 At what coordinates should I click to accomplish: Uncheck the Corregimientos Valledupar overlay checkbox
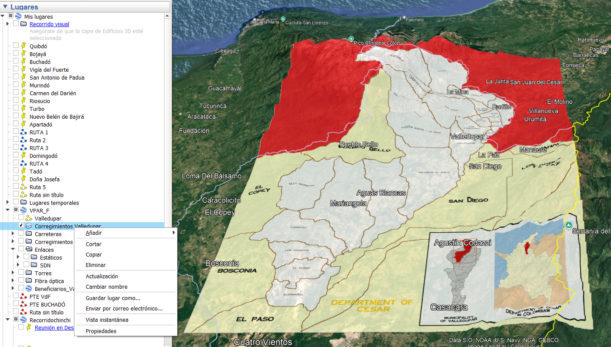coord(21,226)
